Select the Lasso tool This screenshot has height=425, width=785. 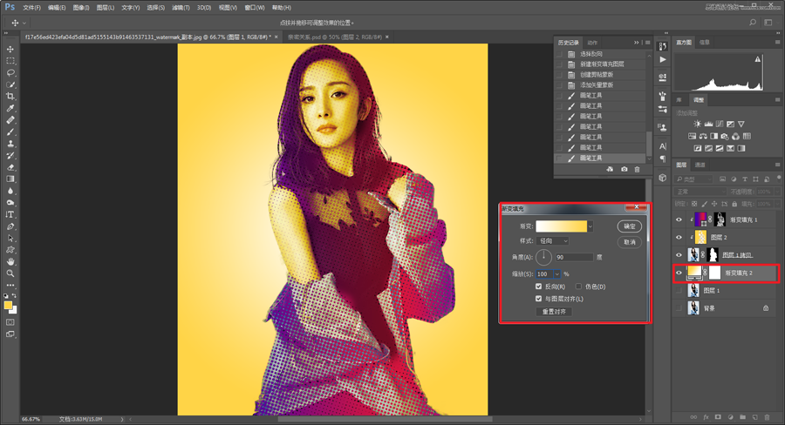point(10,73)
